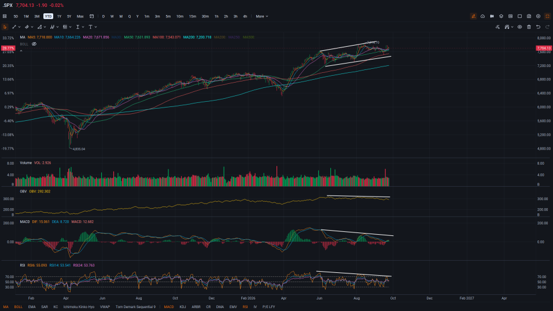The width and height of the screenshot is (553, 311).
Task: Select the trend line drawing tool
Action: (14, 27)
